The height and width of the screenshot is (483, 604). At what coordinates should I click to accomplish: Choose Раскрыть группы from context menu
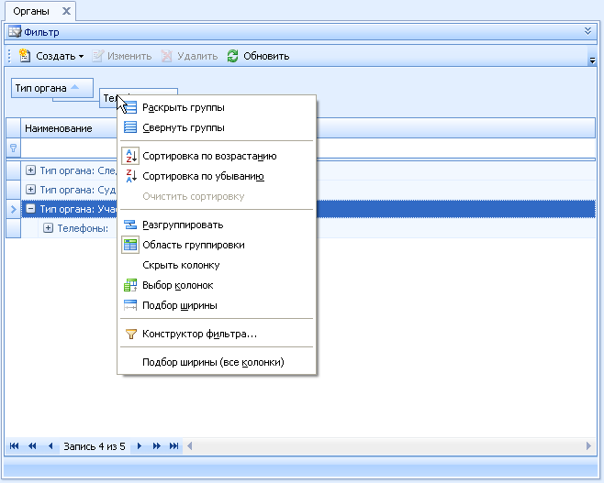point(184,107)
